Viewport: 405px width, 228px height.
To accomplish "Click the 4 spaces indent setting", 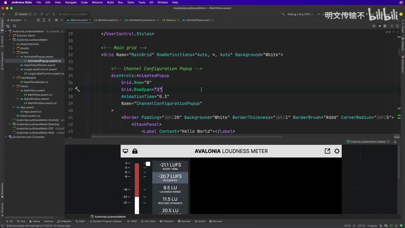I will click(x=372, y=225).
